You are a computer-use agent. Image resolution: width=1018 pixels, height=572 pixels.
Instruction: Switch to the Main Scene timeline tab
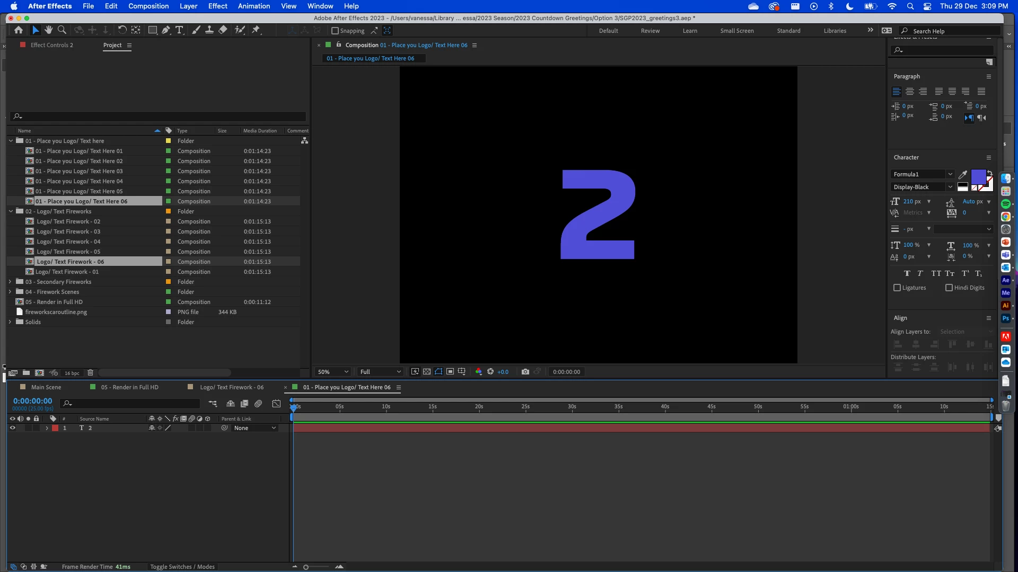pos(46,387)
